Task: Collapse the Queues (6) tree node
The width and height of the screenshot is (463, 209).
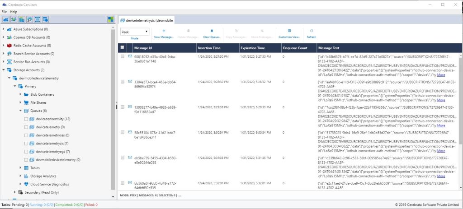Action: coord(21,111)
